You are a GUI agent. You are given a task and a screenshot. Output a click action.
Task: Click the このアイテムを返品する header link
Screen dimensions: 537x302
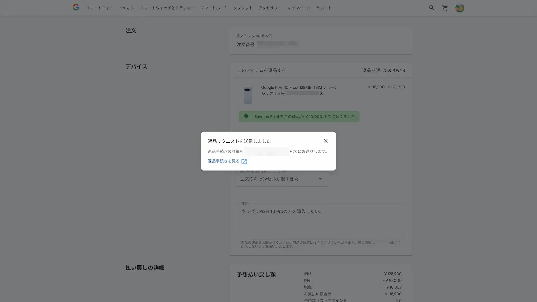(x=261, y=70)
